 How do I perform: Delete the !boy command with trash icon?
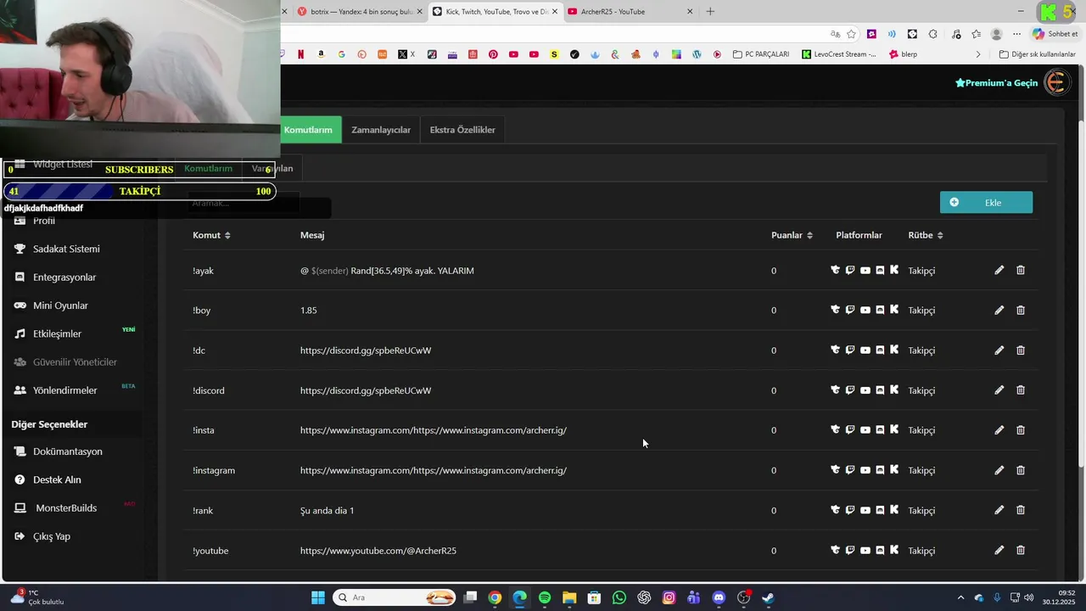(x=1021, y=310)
